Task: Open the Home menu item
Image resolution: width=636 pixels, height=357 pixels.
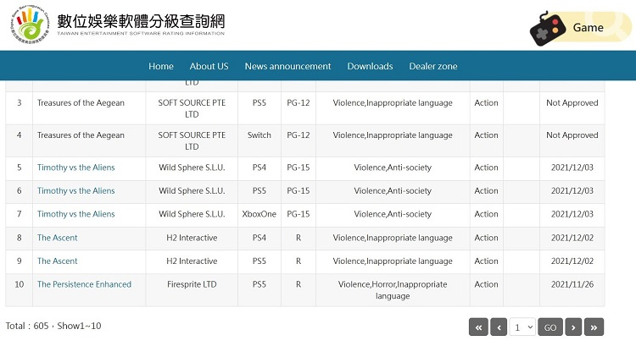Action: tap(161, 66)
